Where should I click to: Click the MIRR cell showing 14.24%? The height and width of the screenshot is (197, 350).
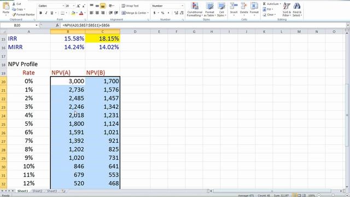pyautogui.click(x=68, y=47)
